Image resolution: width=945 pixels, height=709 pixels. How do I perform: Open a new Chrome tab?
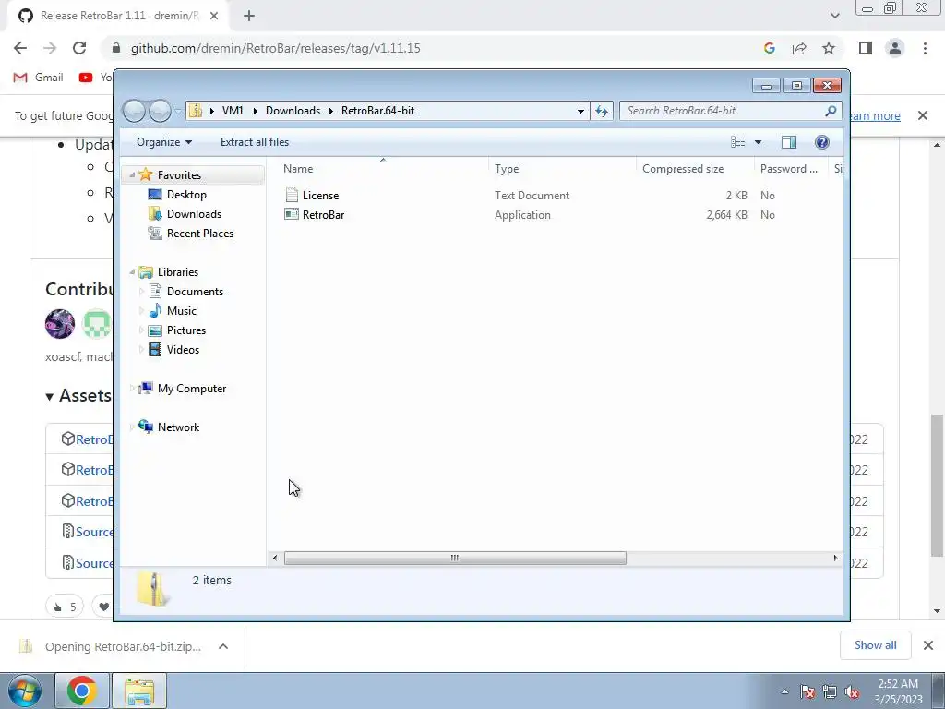point(249,16)
